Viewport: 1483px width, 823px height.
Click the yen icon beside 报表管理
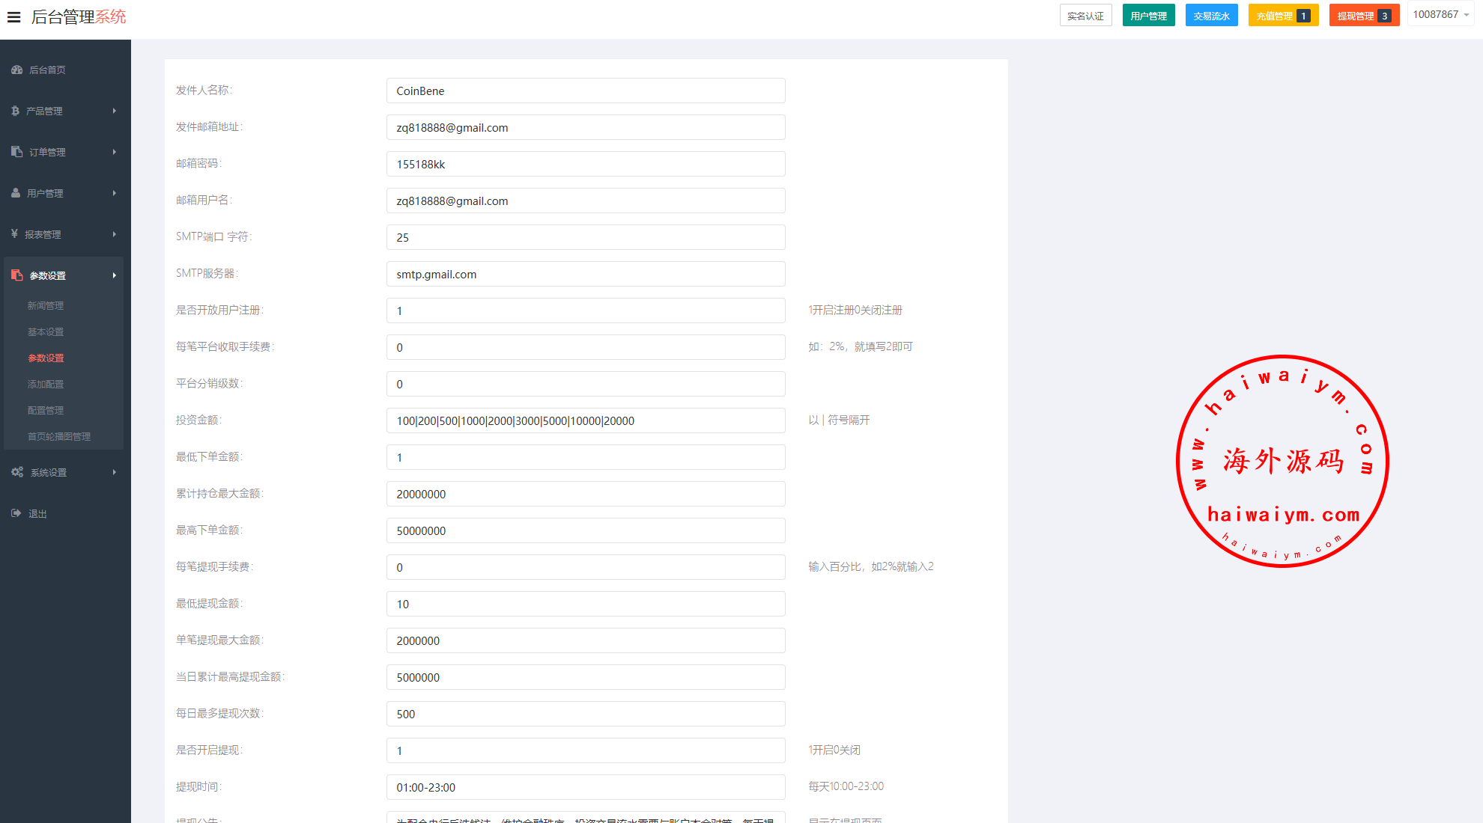point(14,234)
